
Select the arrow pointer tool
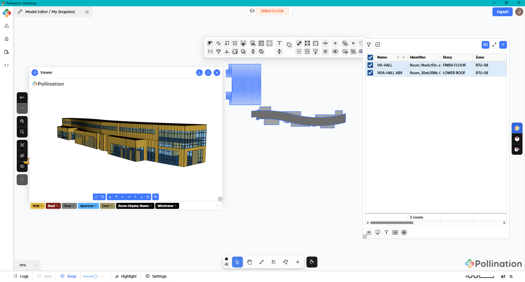[237, 262]
